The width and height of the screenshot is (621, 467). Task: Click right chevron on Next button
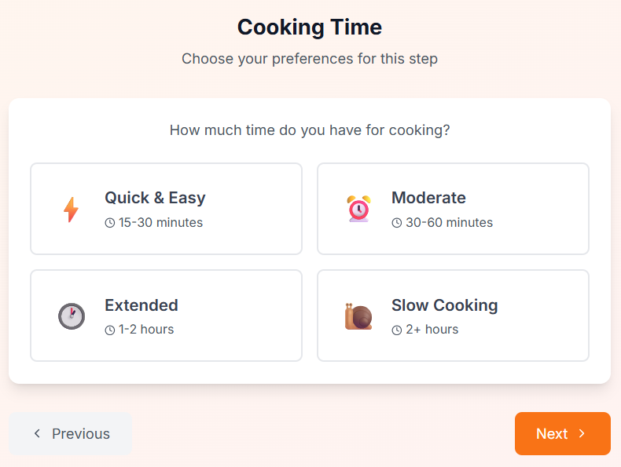pos(582,434)
